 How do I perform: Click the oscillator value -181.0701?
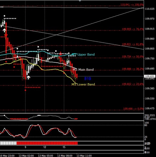(150, 119)
